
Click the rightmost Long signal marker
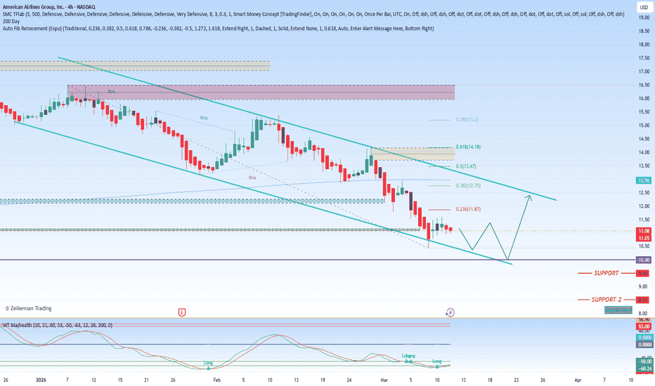437,364
